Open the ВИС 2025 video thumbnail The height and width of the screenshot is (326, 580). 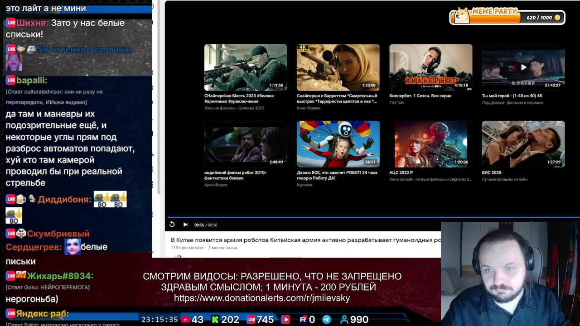[x=523, y=144]
